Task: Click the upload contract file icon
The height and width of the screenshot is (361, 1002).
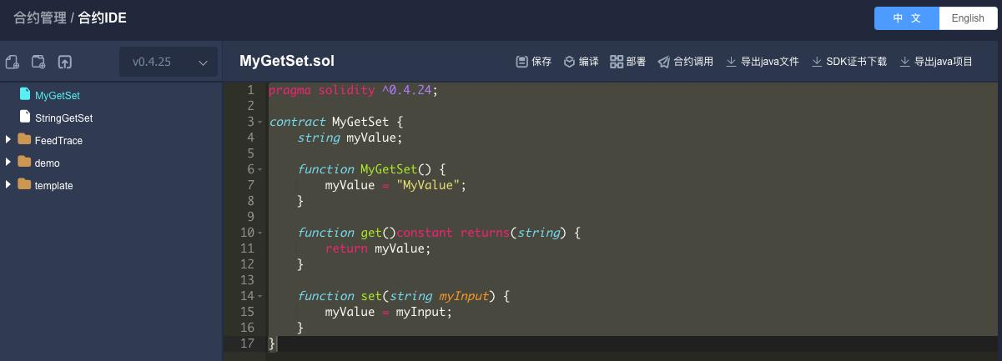Action: point(64,62)
